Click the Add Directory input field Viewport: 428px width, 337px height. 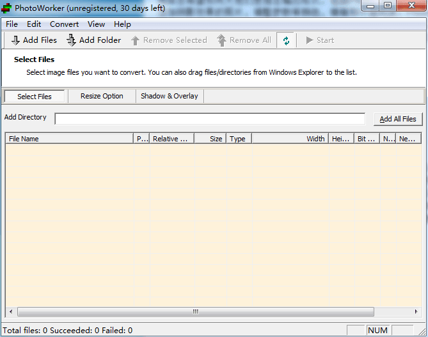point(210,119)
